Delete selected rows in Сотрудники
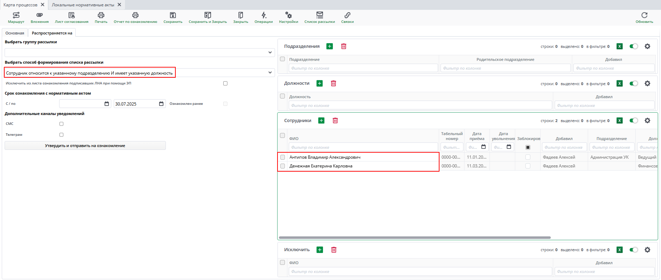Screen dimensions: 661x280 (335, 121)
